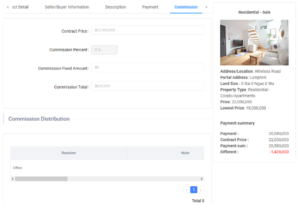Screen dimensions: 298x208
Task: Select the Office row in table
Action: [107, 168]
